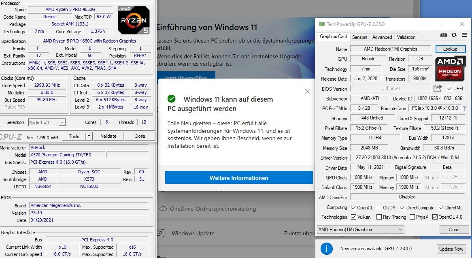
Task: Click the BIOS version P3.10 value
Action: pos(89,213)
